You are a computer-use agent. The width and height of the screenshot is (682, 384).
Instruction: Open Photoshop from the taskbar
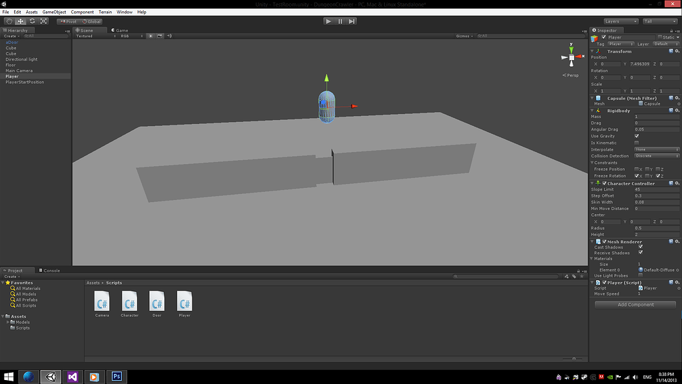pos(116,376)
